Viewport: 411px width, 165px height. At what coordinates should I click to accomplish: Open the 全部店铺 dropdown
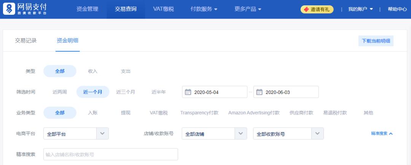[x=214, y=134]
